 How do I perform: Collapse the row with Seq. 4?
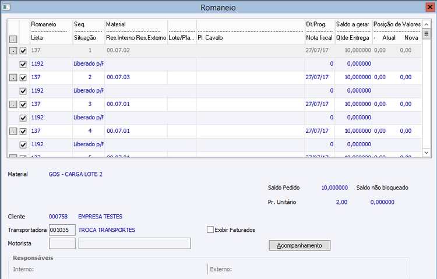tap(13, 131)
